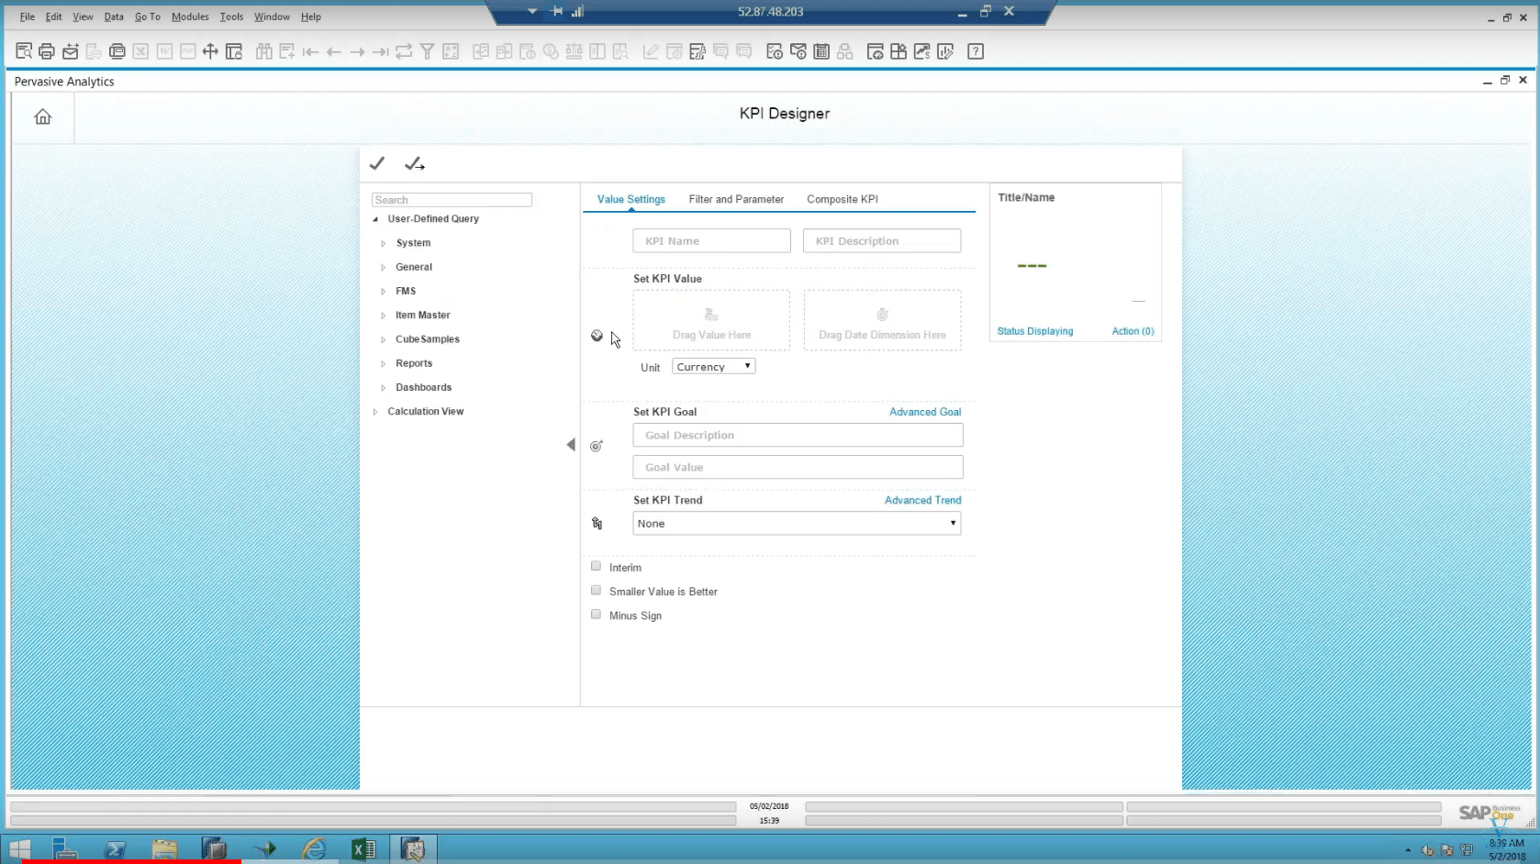The width and height of the screenshot is (1540, 864).
Task: Select the Sort Table toolbar icon
Action: pos(450,51)
